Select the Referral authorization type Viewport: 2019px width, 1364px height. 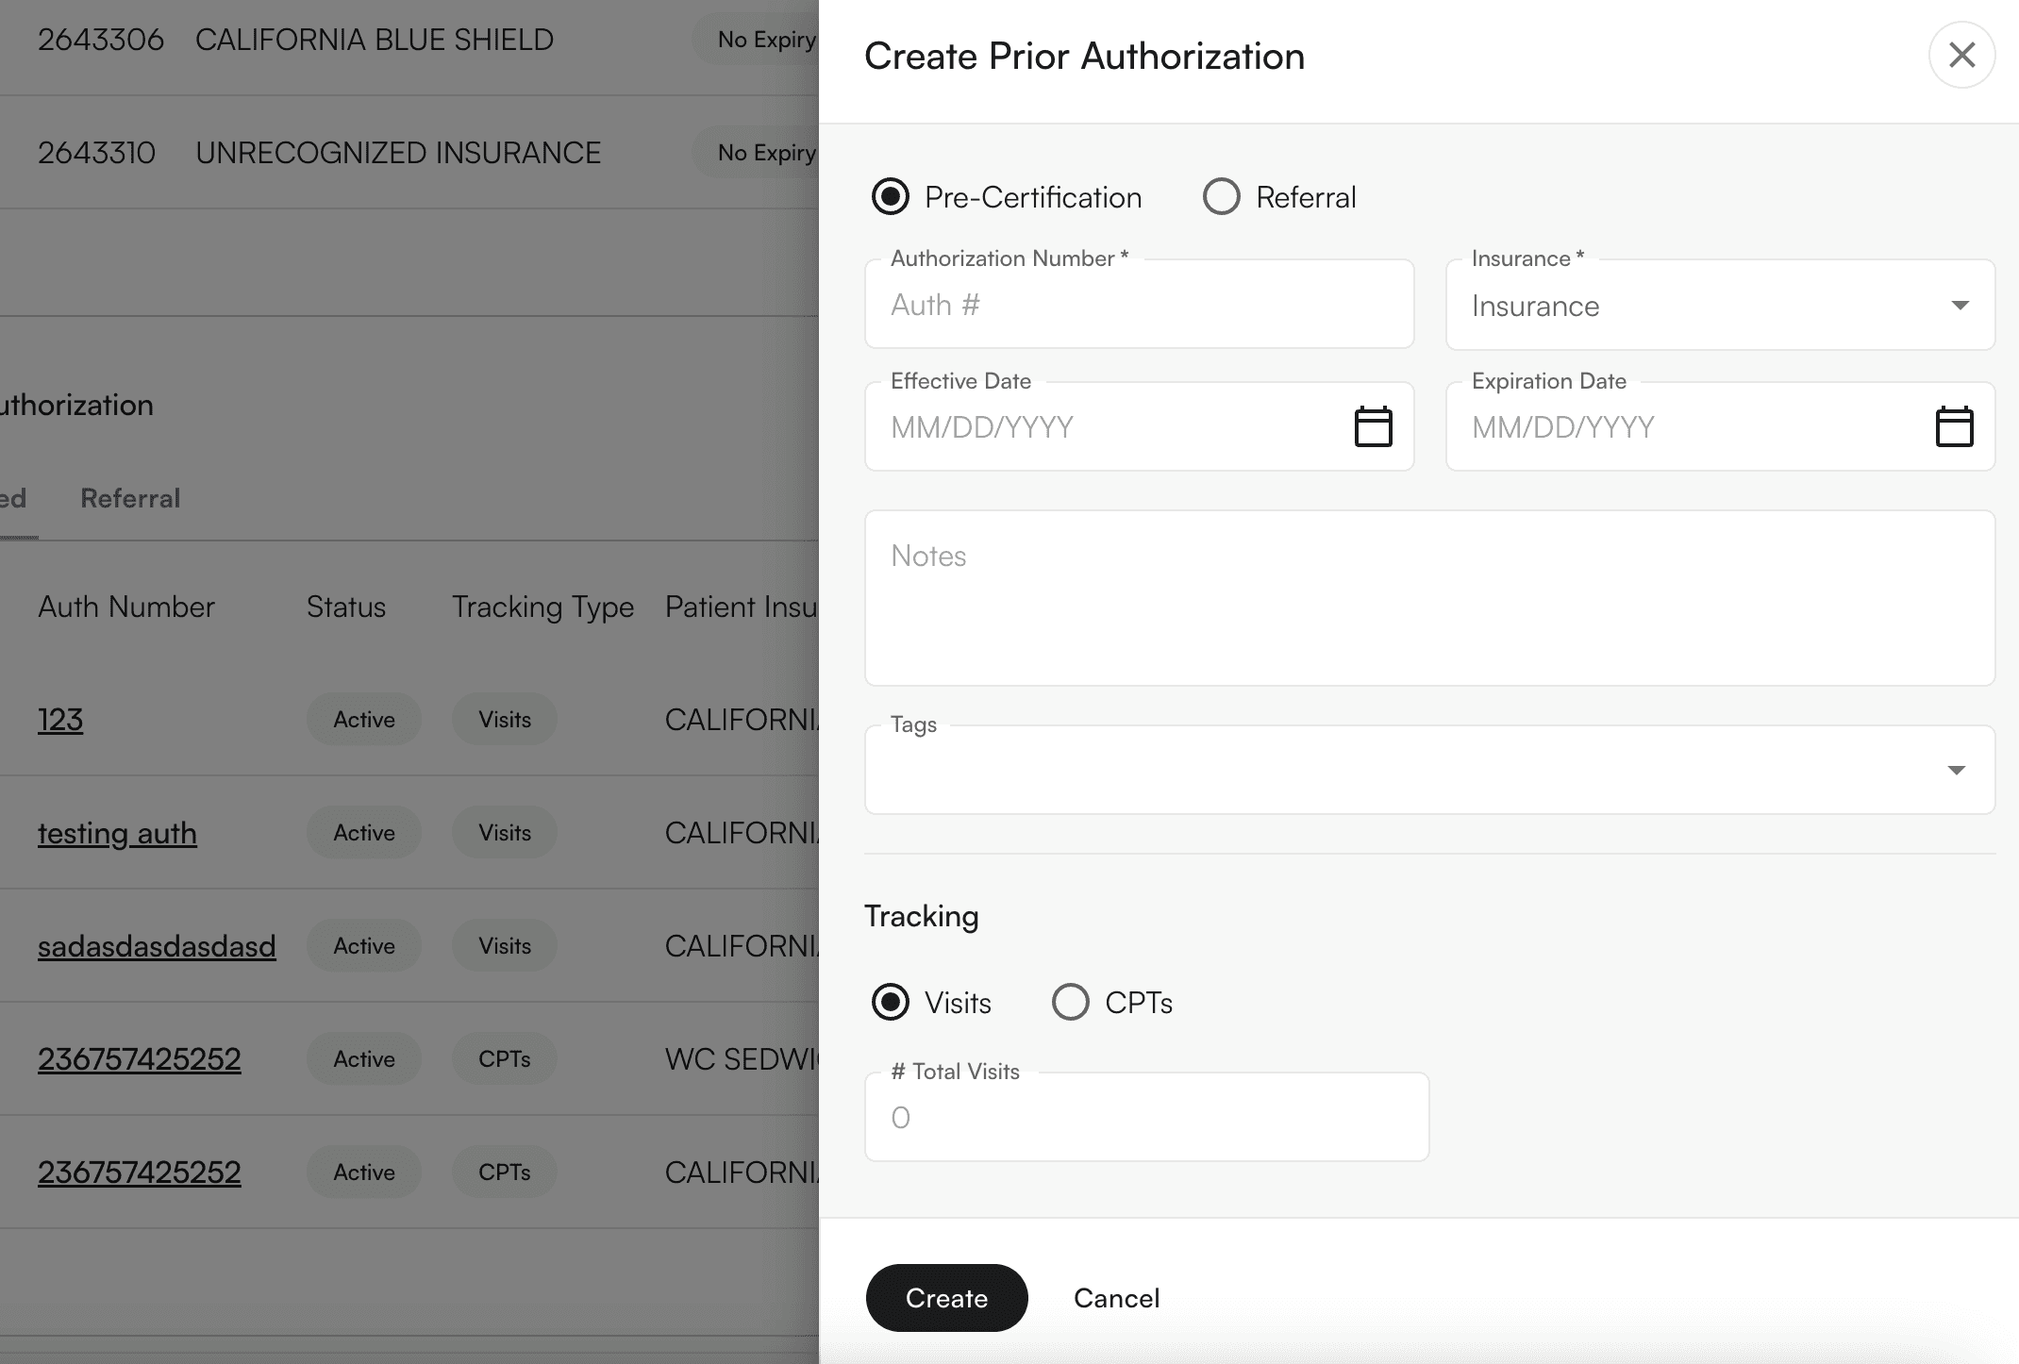point(1222,196)
